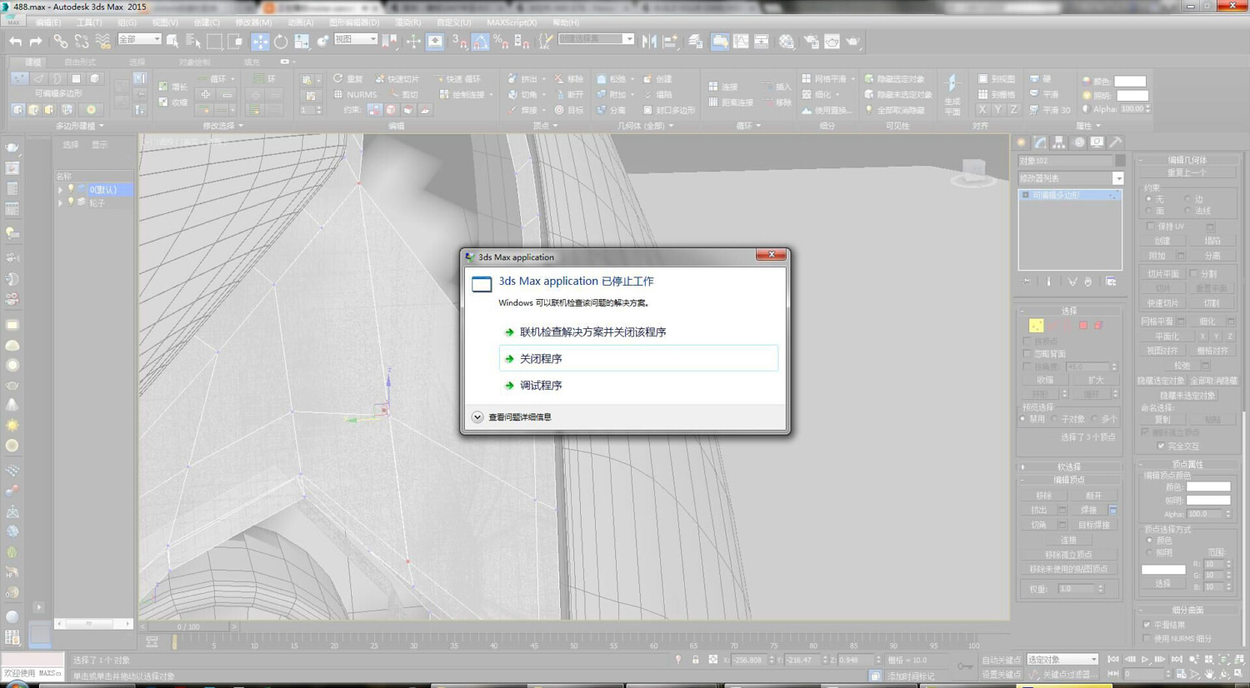The image size is (1250, 688).
Task: Switch to the Freeform ribbon tab
Action: pos(80,62)
